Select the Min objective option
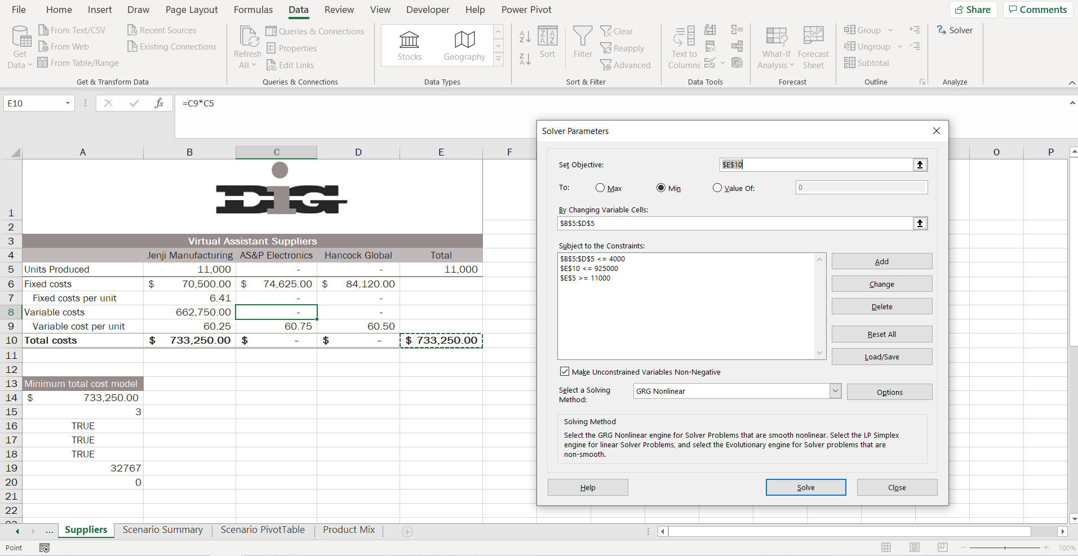The width and height of the screenshot is (1078, 556). 662,188
